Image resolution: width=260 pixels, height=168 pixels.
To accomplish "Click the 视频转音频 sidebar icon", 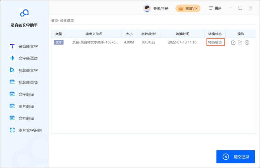I will [12, 82].
